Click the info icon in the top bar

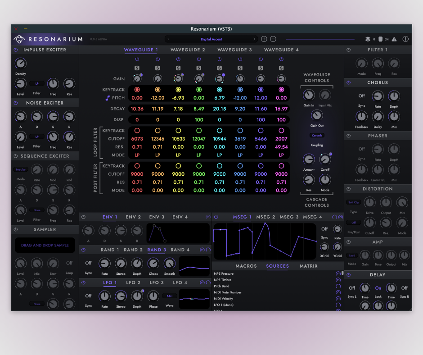tap(405, 39)
